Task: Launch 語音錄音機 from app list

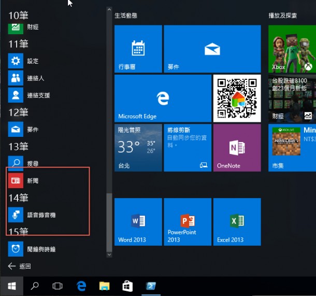Action: (x=32, y=215)
